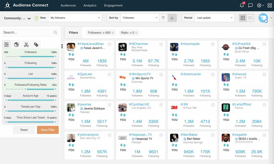Viewport: 274px width, 164px height.
Task: Click the Reset button
Action: pyautogui.click(x=24, y=130)
